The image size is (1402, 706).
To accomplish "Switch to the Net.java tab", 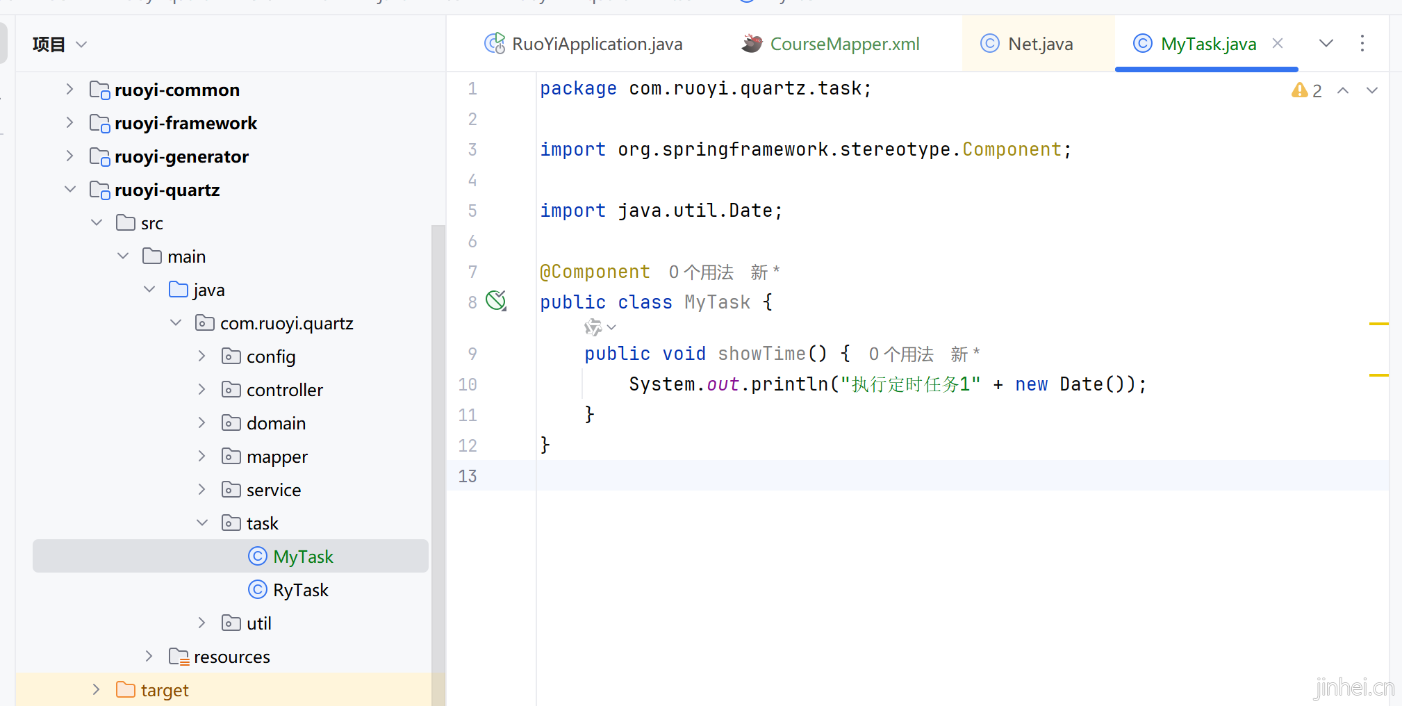I will [x=1027, y=44].
